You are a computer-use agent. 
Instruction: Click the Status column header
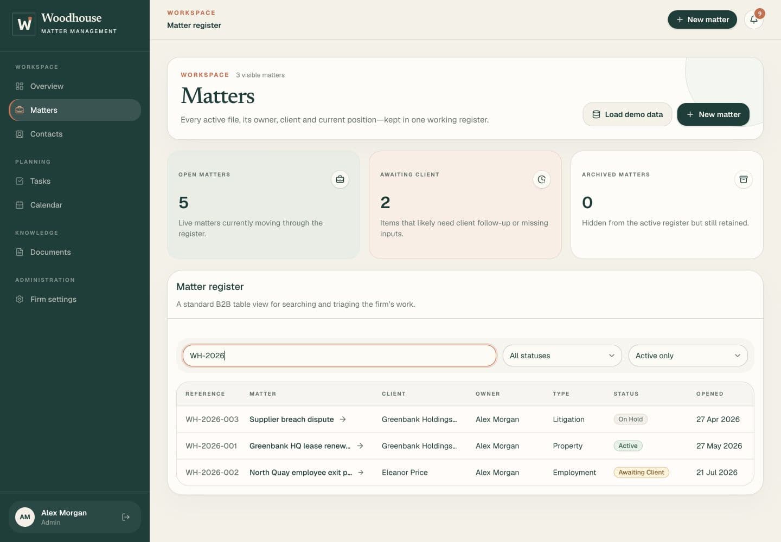[x=626, y=394]
